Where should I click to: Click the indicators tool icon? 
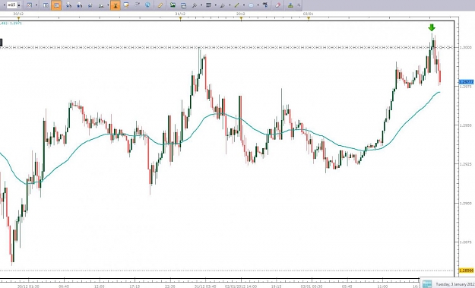[195, 5]
